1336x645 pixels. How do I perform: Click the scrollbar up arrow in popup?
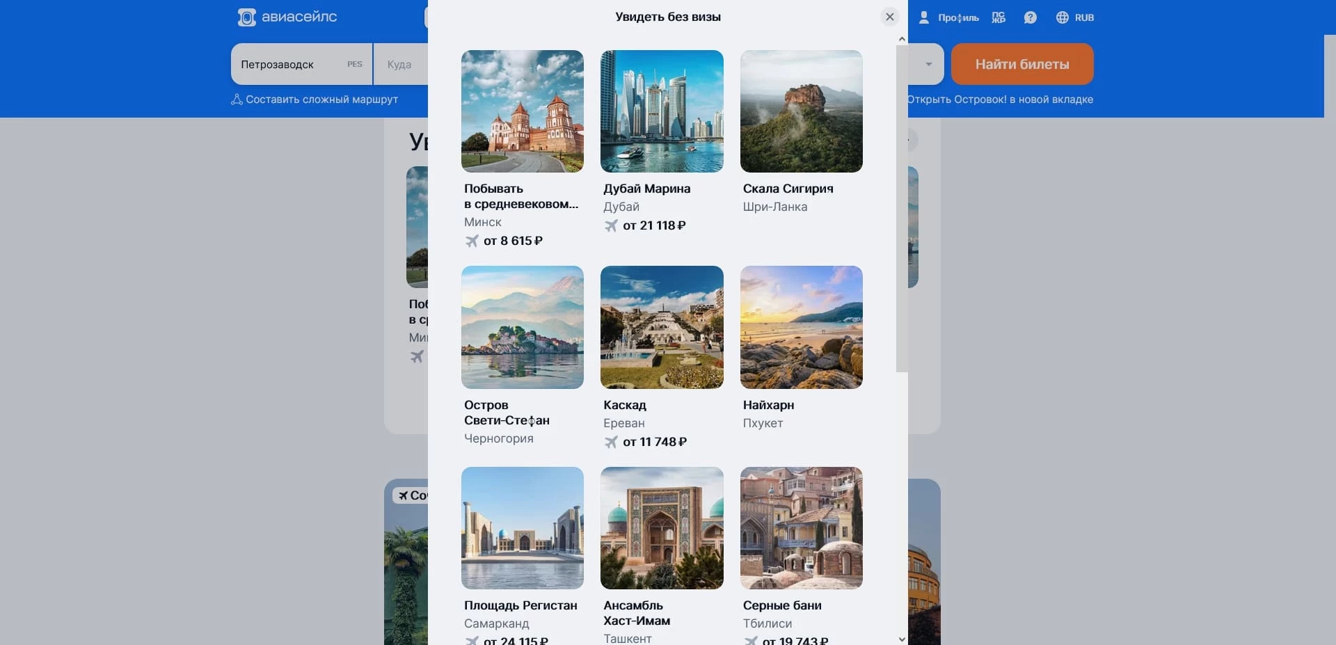902,39
